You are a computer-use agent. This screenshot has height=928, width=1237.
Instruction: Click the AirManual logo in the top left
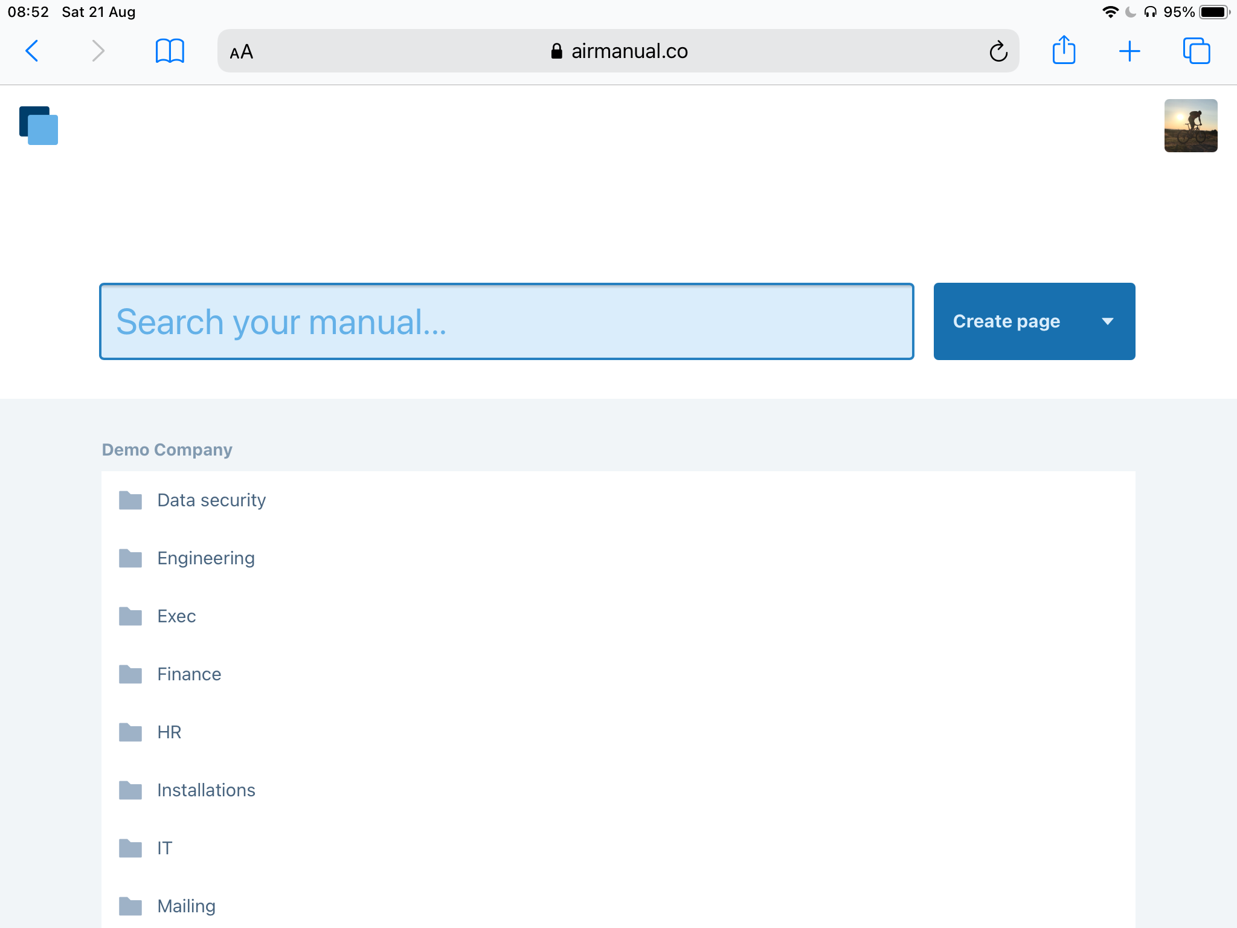pyautogui.click(x=39, y=126)
